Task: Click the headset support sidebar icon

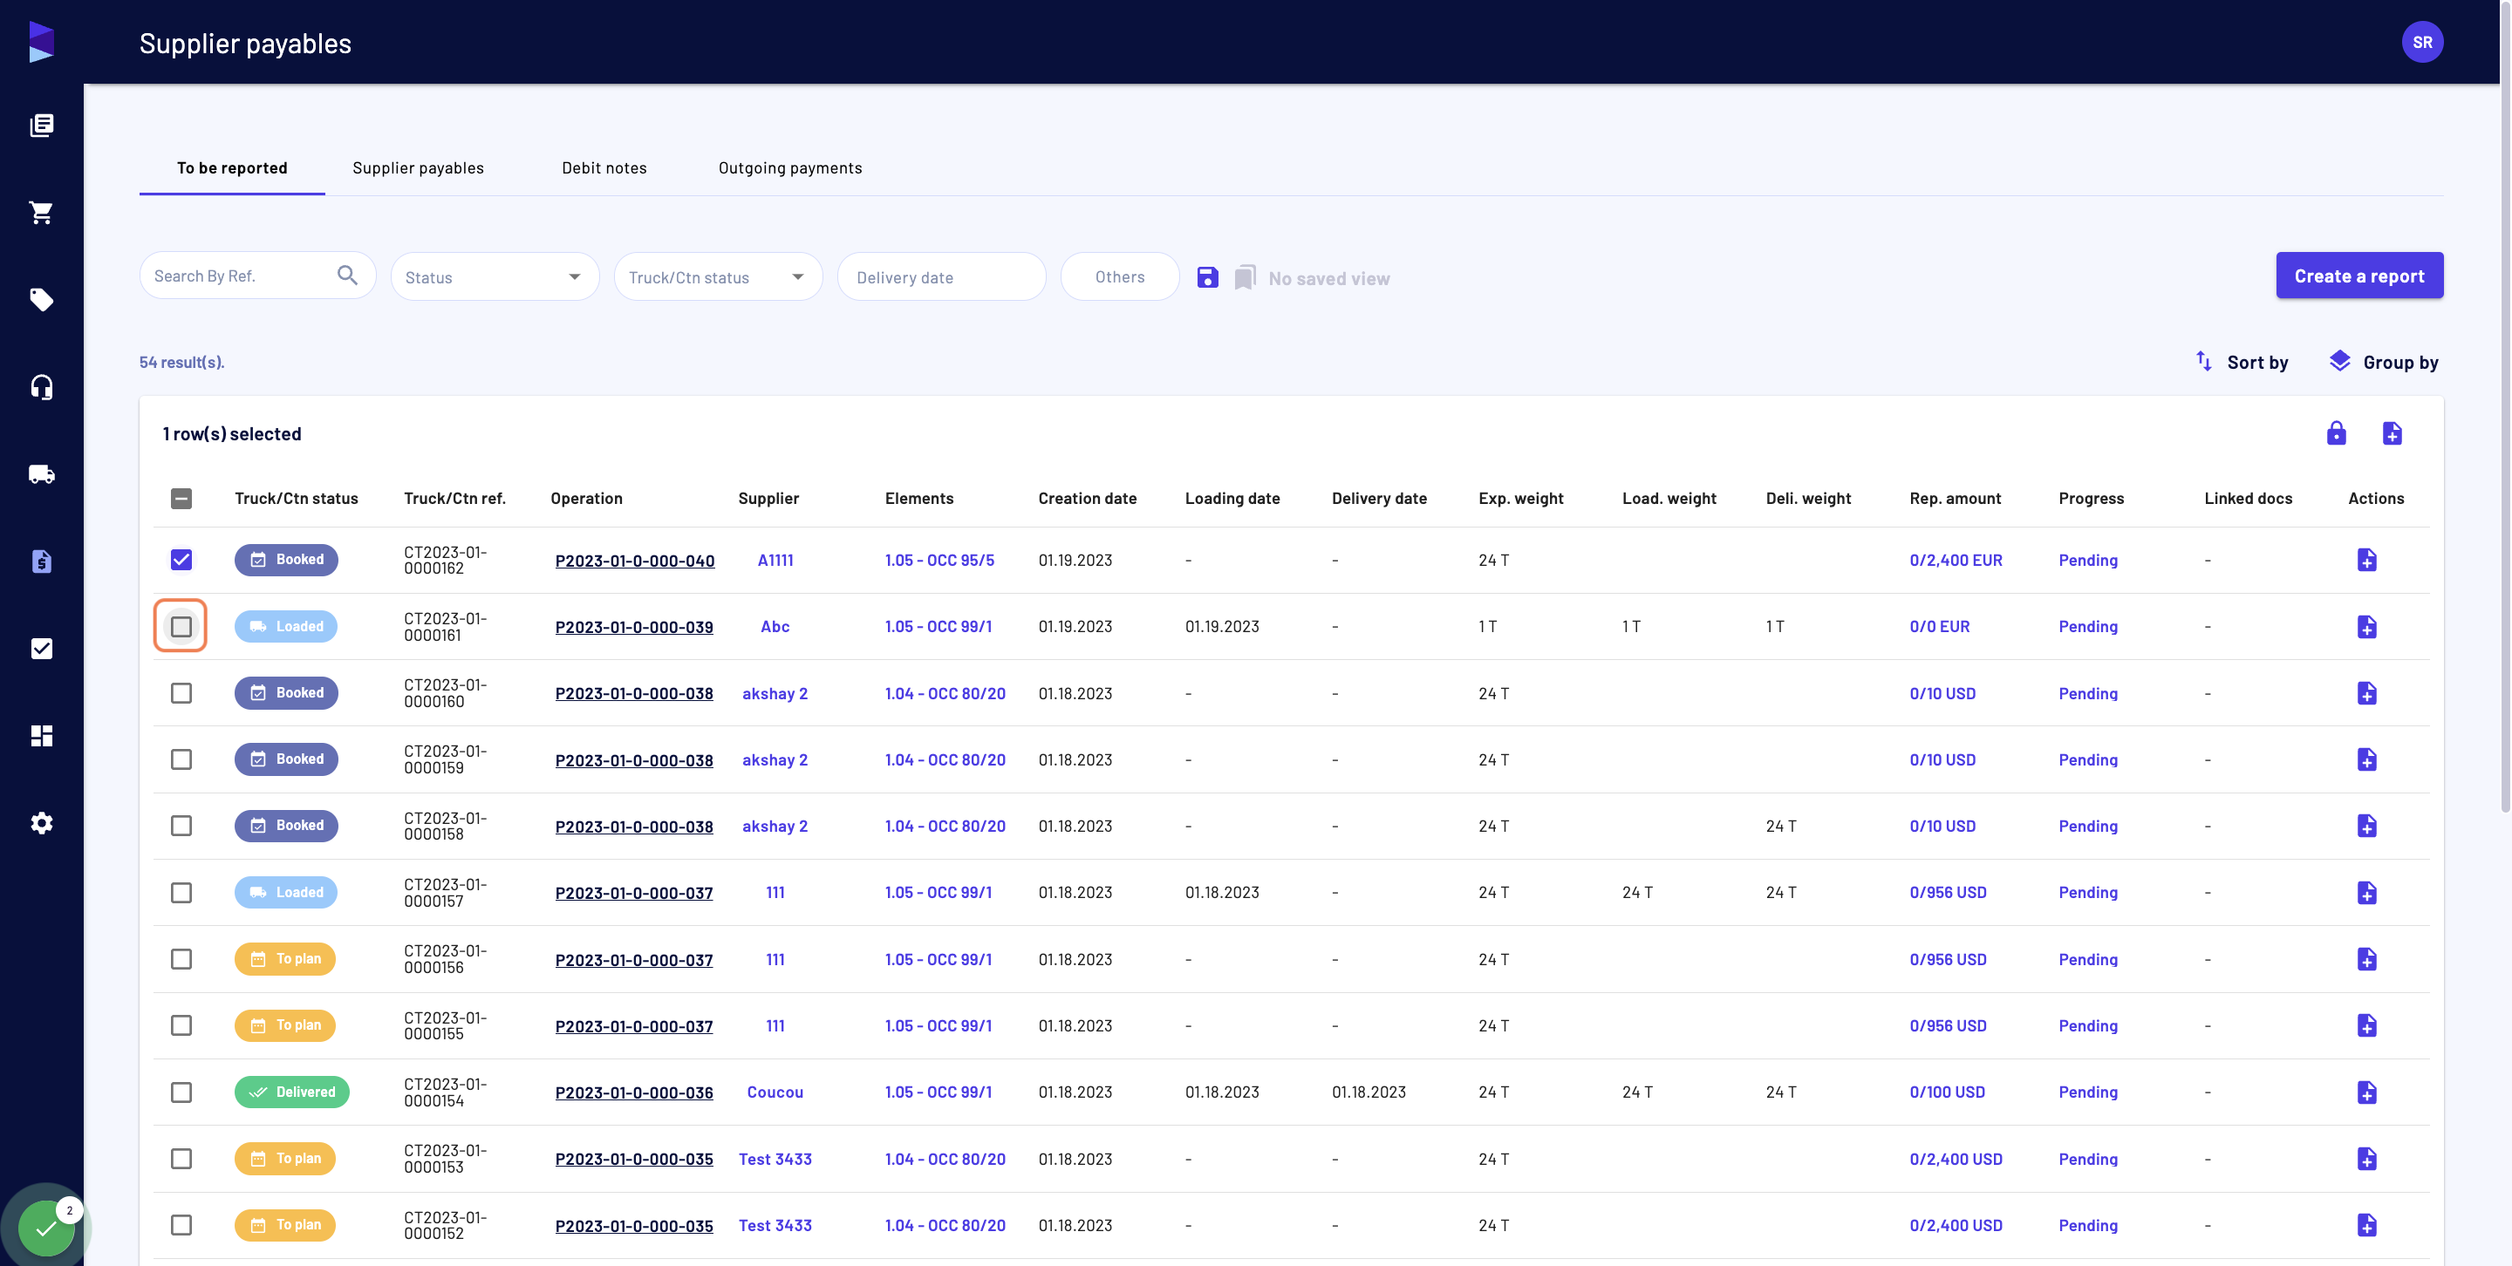Action: [x=41, y=387]
